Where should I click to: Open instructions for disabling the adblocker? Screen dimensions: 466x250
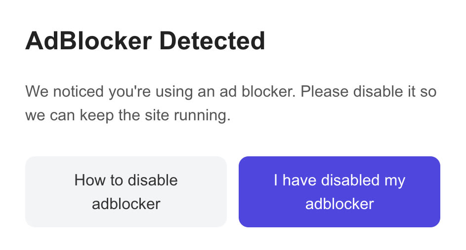pyautogui.click(x=126, y=192)
